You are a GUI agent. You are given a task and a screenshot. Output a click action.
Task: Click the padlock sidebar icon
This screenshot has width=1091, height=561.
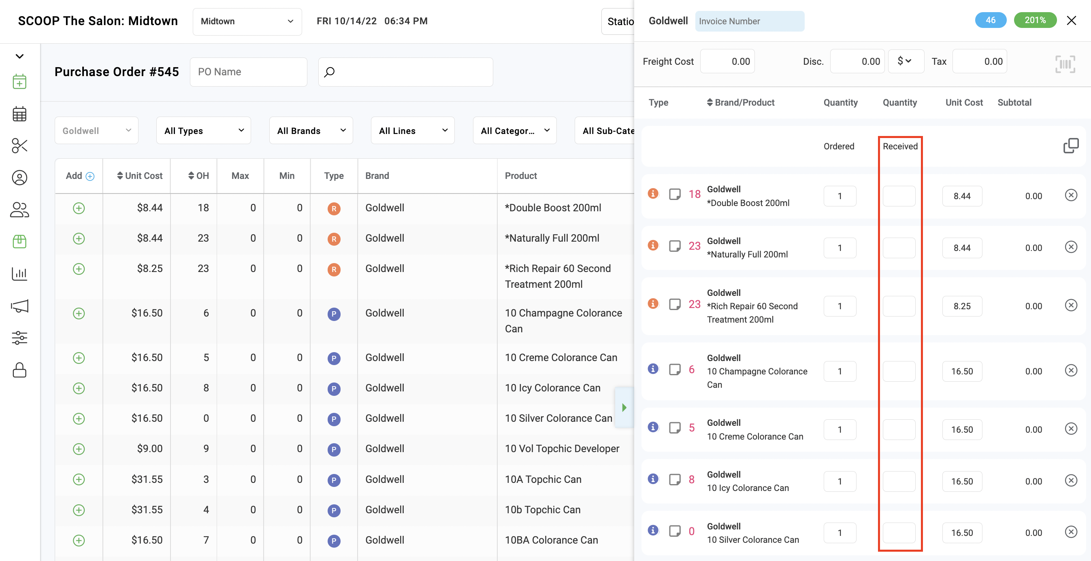pos(19,370)
